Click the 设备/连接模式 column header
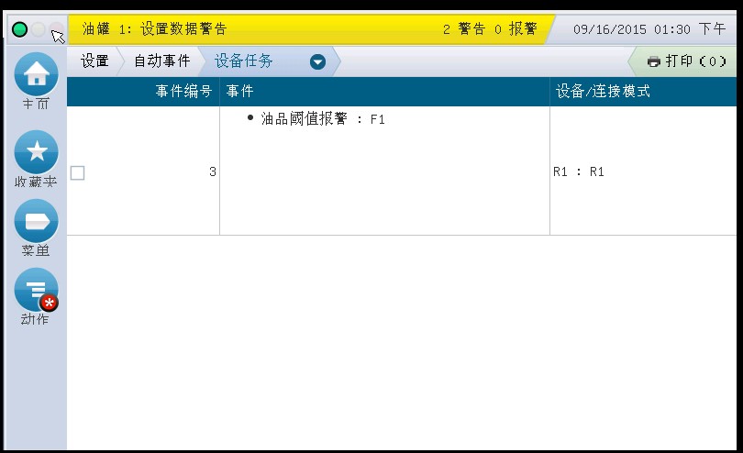 [x=604, y=92]
